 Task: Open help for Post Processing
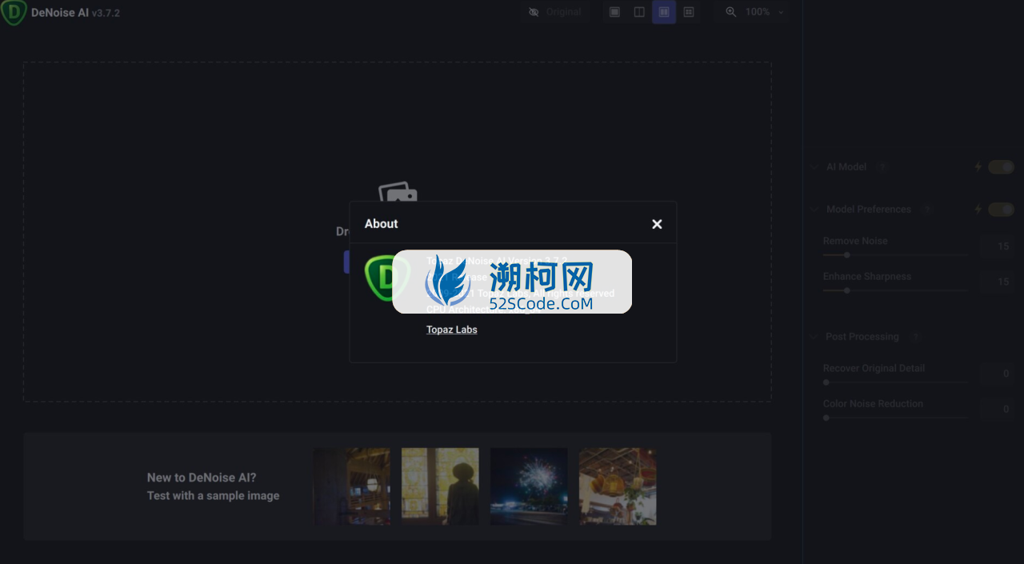tap(915, 337)
